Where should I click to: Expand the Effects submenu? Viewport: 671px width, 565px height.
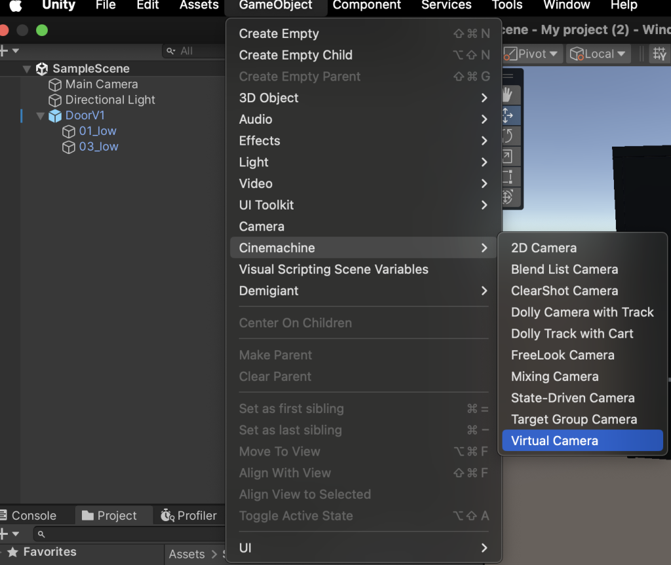tap(363, 141)
